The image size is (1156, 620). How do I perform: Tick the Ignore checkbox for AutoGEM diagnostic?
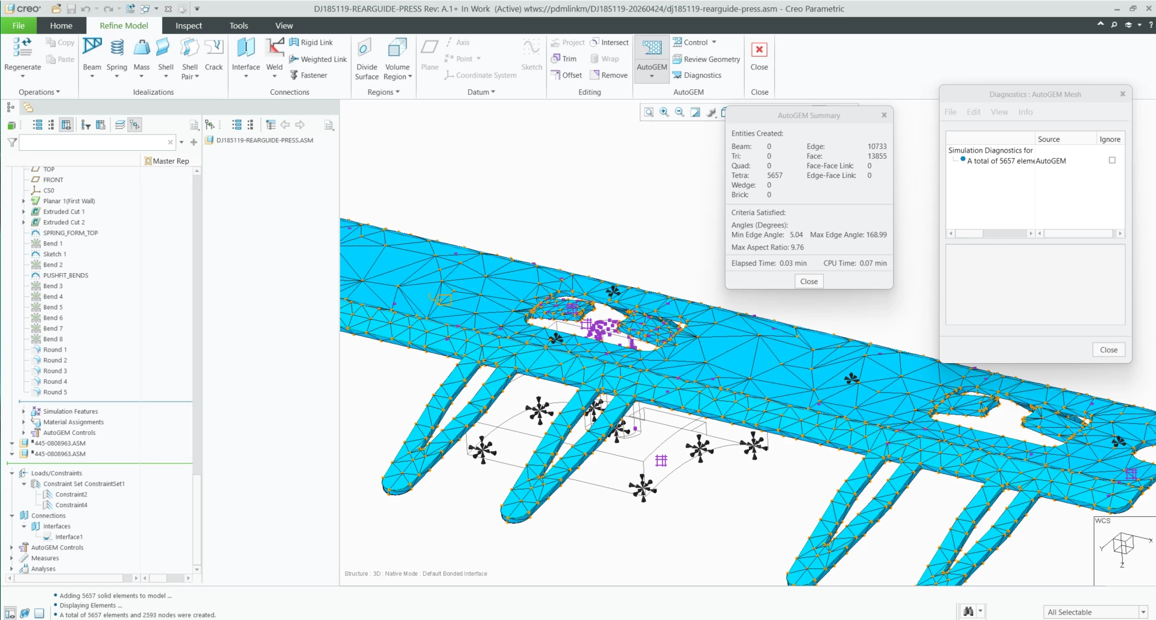click(x=1112, y=160)
